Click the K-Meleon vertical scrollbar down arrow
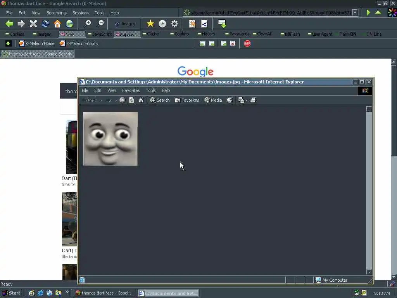The image size is (397, 298). [x=394, y=277]
